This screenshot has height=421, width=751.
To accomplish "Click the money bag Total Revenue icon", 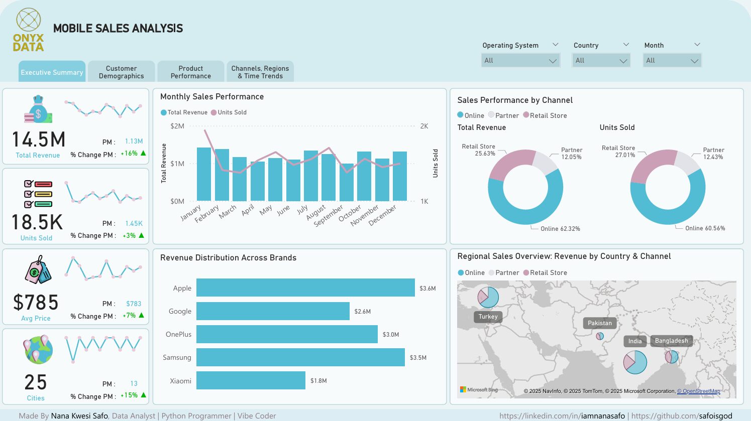I will pyautogui.click(x=38, y=109).
